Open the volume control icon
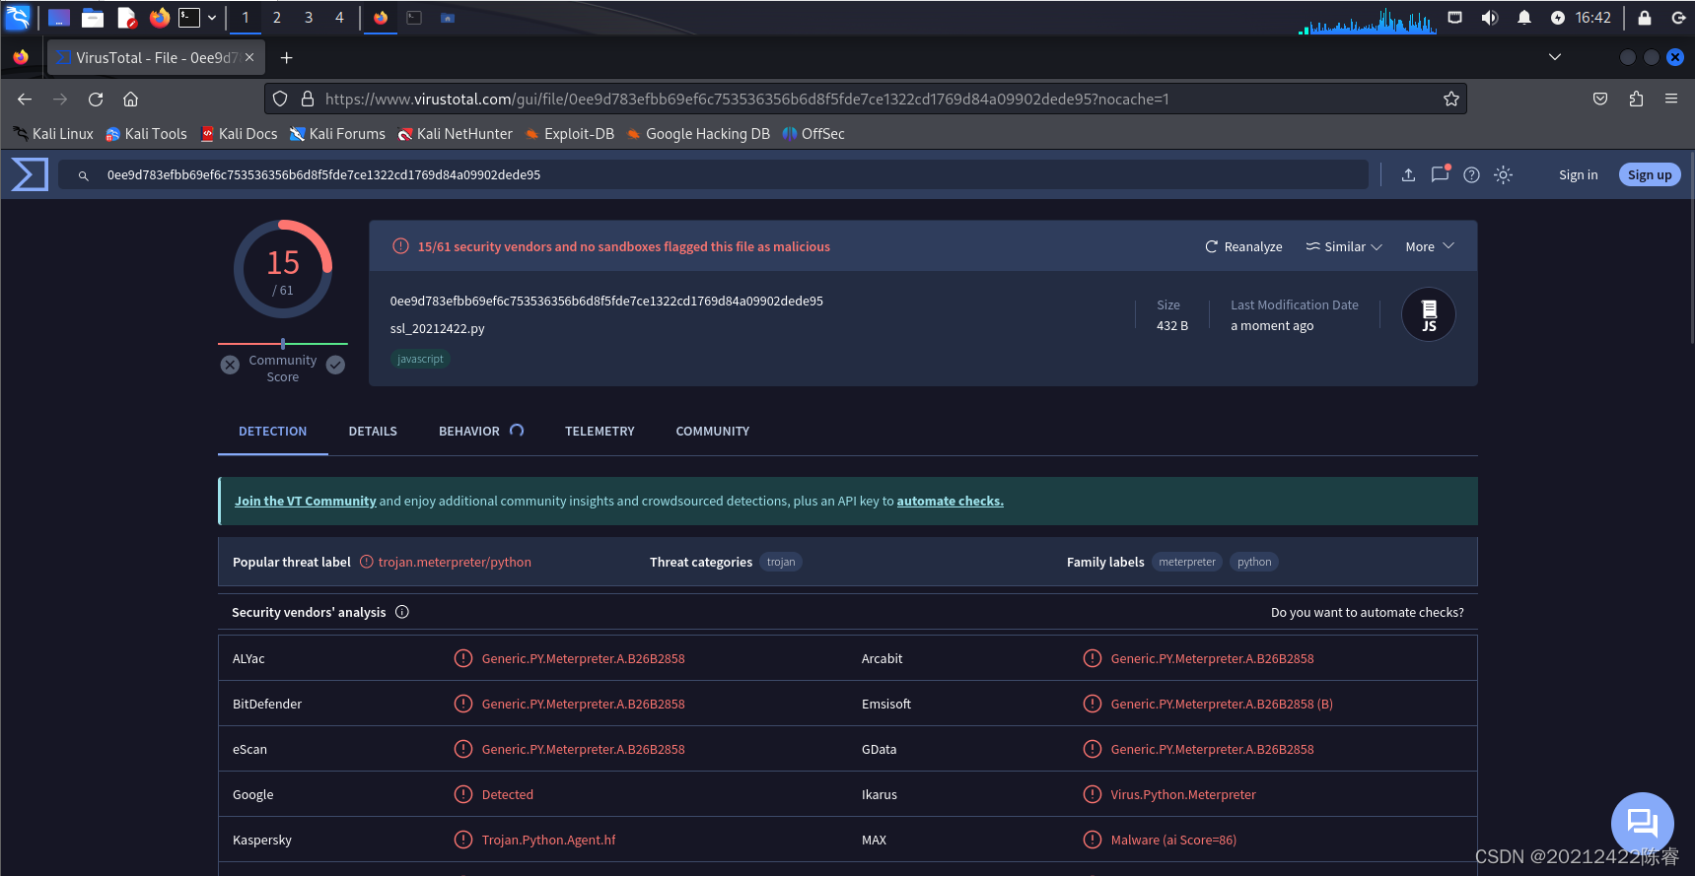The width and height of the screenshot is (1695, 876). (x=1490, y=18)
